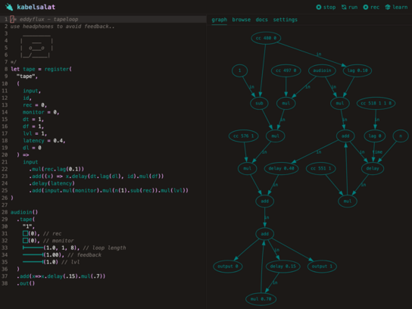412x309 pixels.
Task: Toggle the monitor checkbox in code
Action: (x=25, y=240)
